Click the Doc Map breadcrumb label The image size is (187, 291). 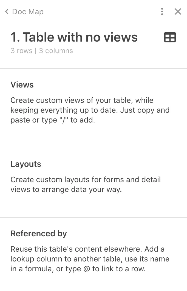[27, 12]
